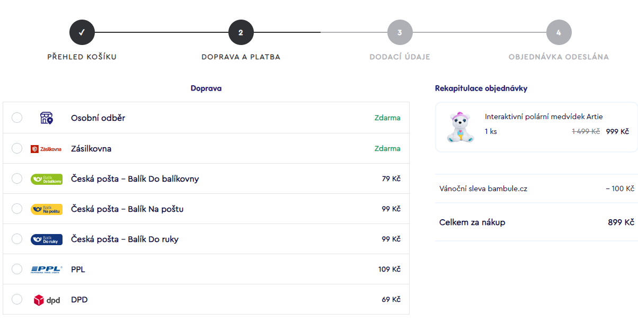Click the store pickup icon for Osobní odběr
The image size is (638, 323).
pyautogui.click(x=47, y=118)
